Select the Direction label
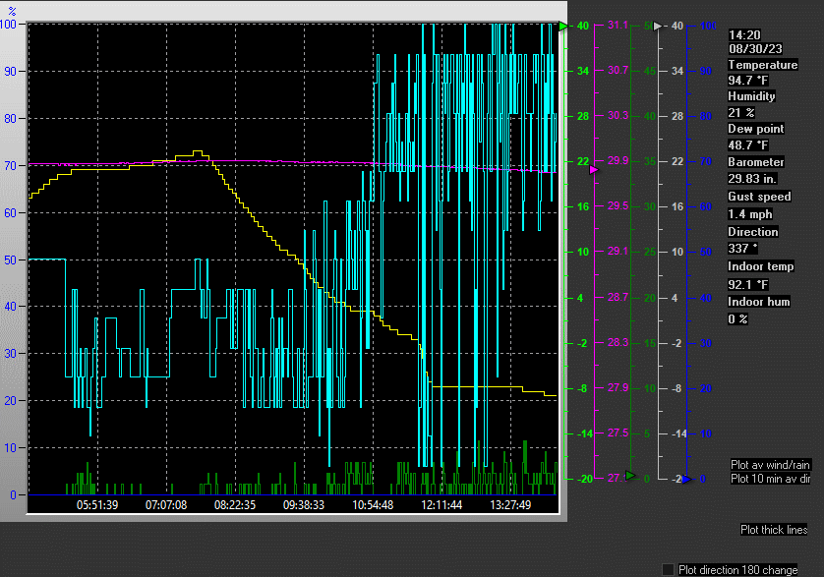 pyautogui.click(x=752, y=232)
